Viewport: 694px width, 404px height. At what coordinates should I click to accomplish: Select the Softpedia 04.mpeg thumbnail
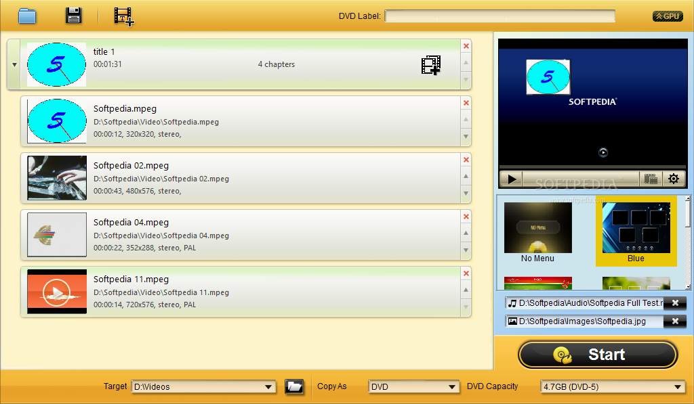tap(57, 235)
